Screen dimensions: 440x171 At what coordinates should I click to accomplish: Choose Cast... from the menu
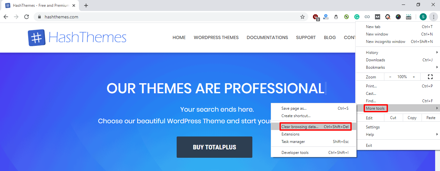click(398, 93)
